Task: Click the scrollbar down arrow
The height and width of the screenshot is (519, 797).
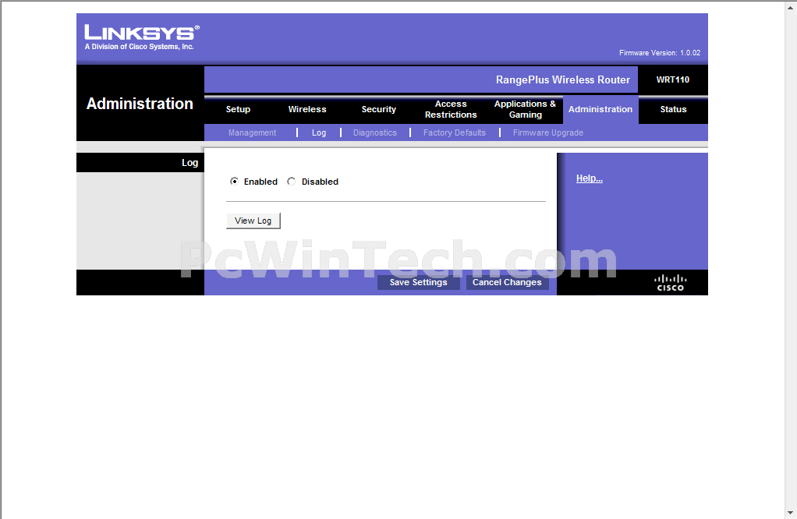Action: (x=791, y=513)
